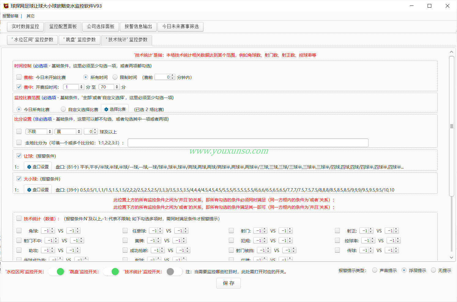Open the '水位区间' 监控参数 sub-tab
The height and width of the screenshot is (302, 457).
[32, 40]
